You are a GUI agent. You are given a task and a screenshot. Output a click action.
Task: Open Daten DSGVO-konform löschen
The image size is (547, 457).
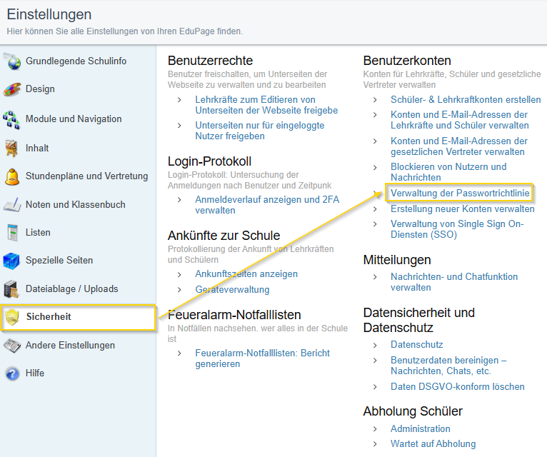[457, 386]
